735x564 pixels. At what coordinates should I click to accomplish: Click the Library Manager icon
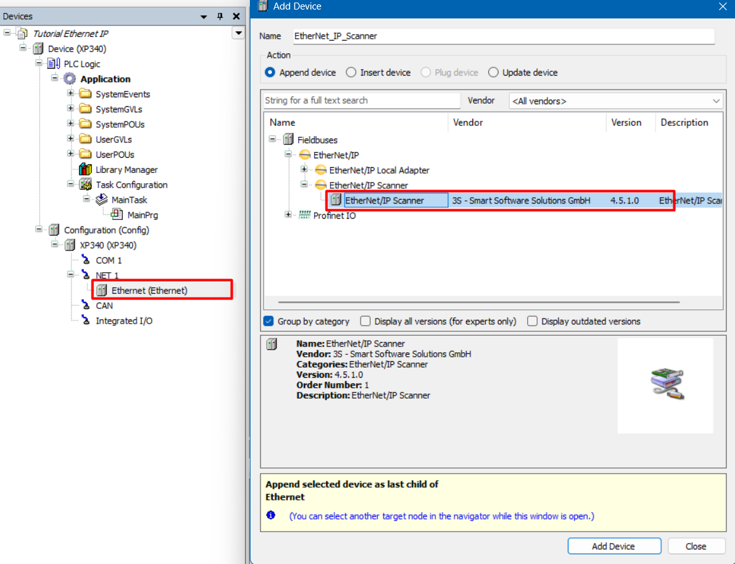(85, 170)
